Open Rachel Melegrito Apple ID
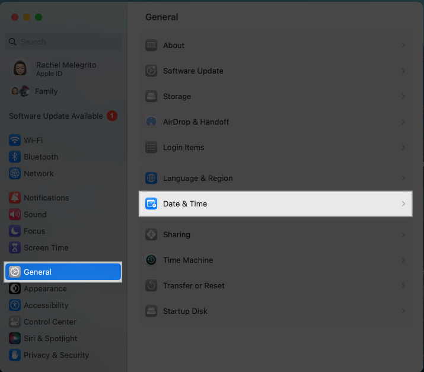The image size is (424, 372). pos(63,69)
